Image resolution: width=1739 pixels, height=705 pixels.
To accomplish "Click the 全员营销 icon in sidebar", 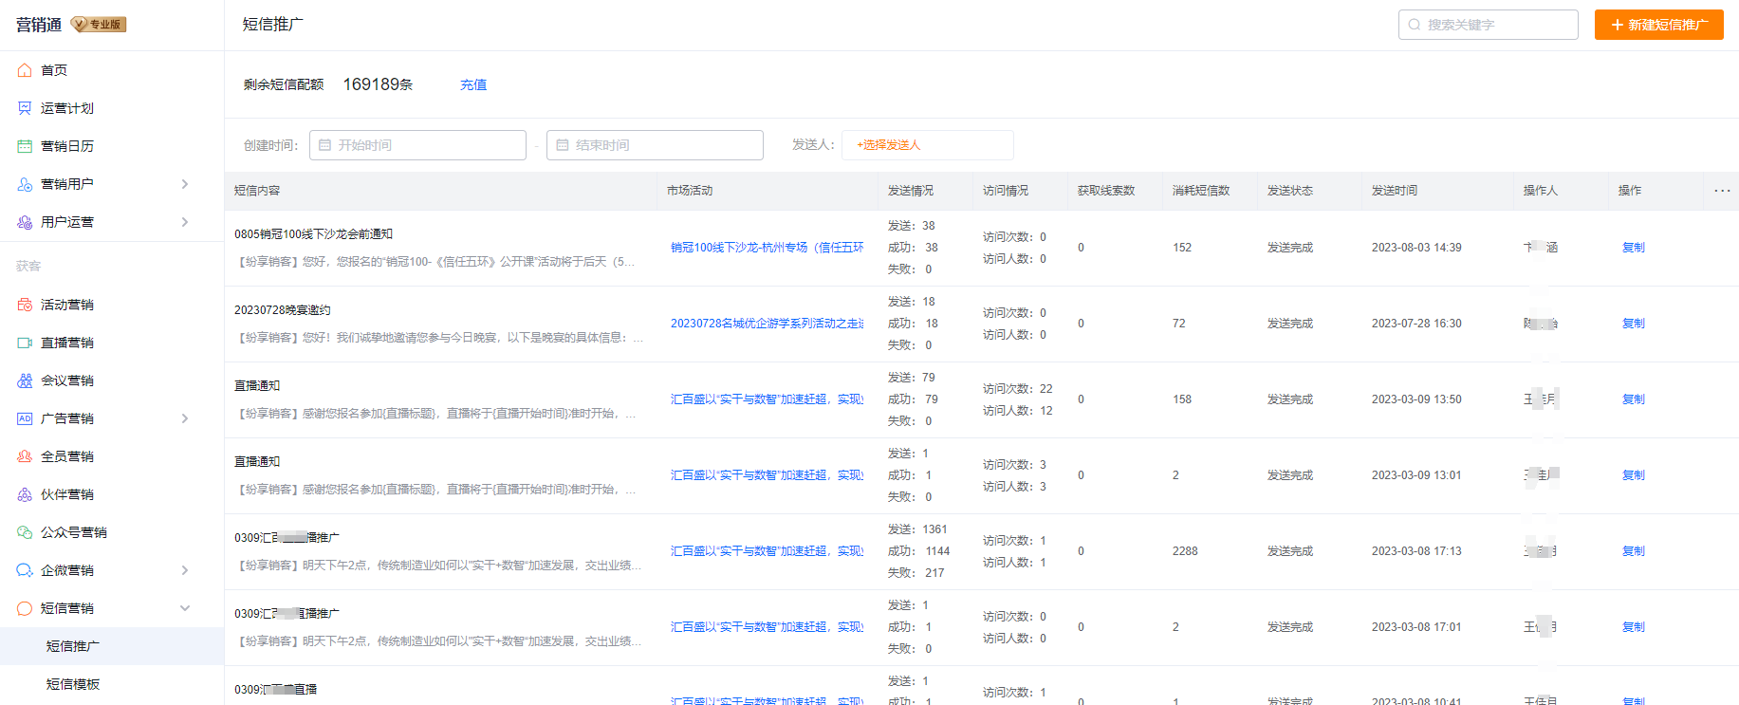I will tap(25, 456).
